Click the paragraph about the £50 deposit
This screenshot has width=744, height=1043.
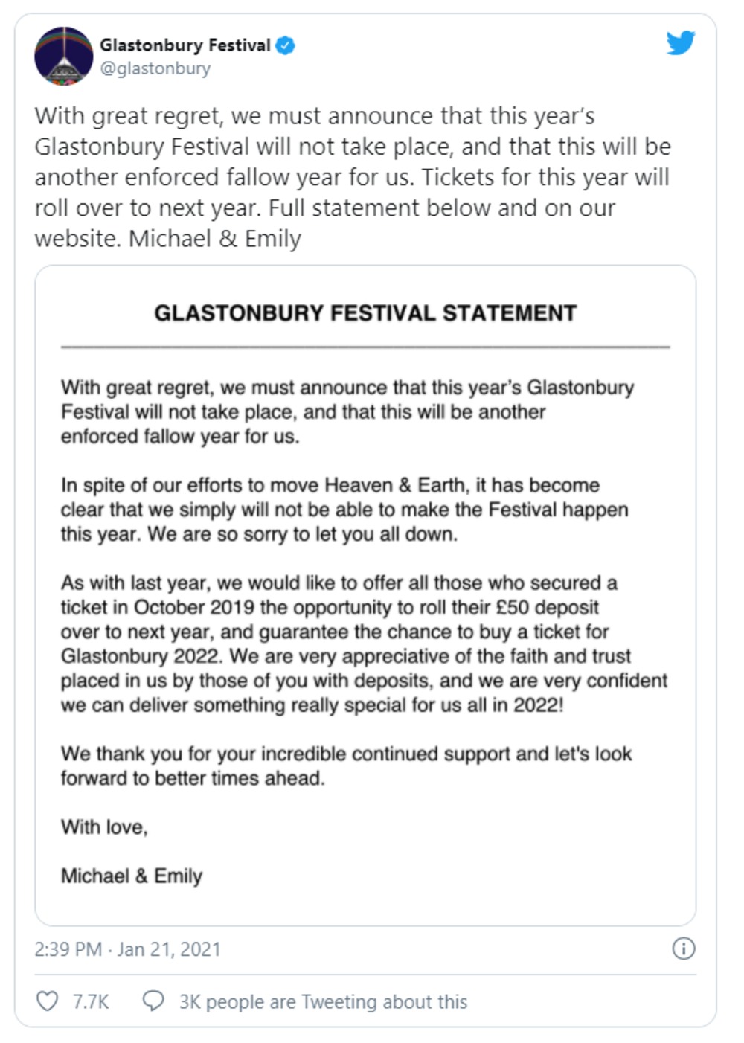point(364,644)
